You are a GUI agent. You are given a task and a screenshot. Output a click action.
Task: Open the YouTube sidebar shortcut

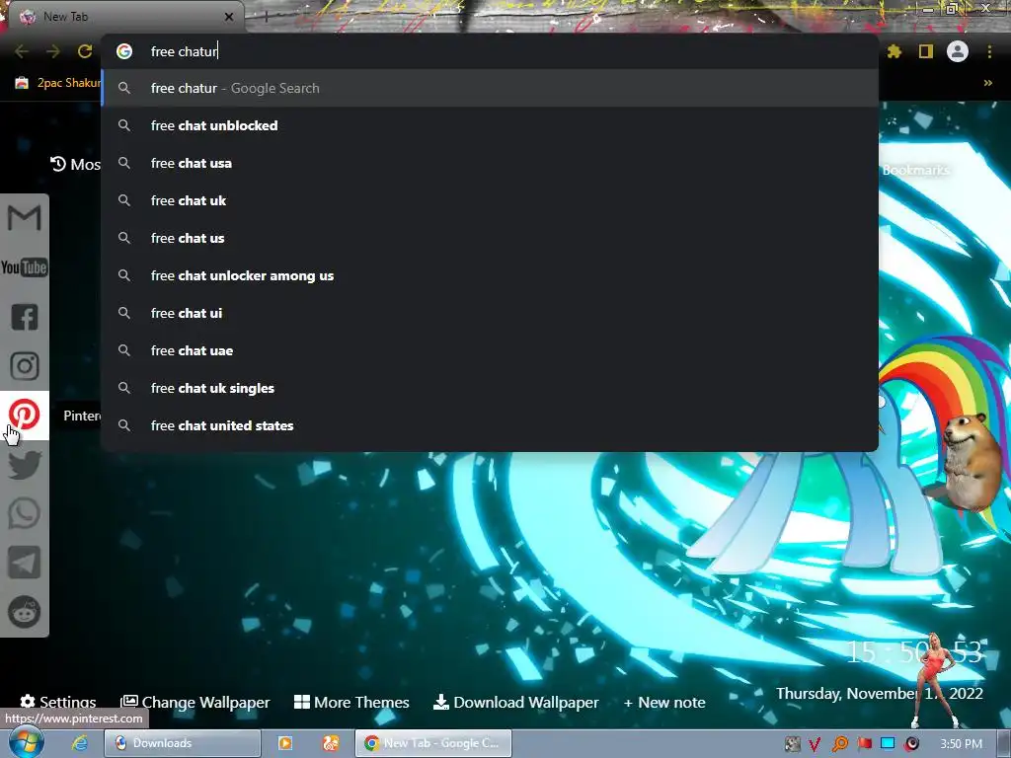(25, 266)
